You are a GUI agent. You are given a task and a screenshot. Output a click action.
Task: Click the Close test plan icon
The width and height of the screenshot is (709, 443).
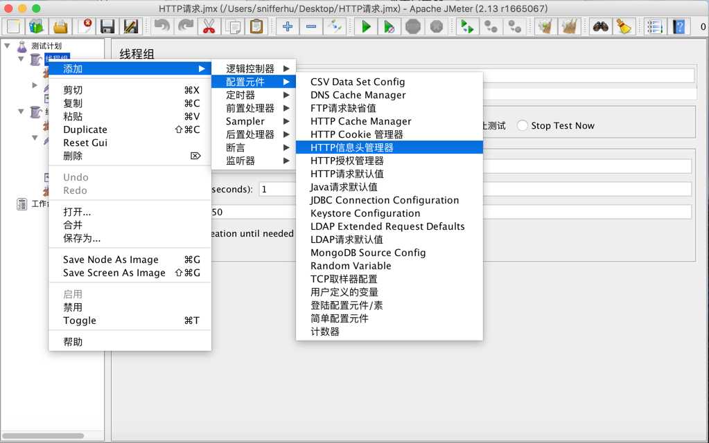[84, 26]
